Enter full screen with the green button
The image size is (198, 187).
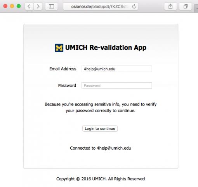(19, 6)
